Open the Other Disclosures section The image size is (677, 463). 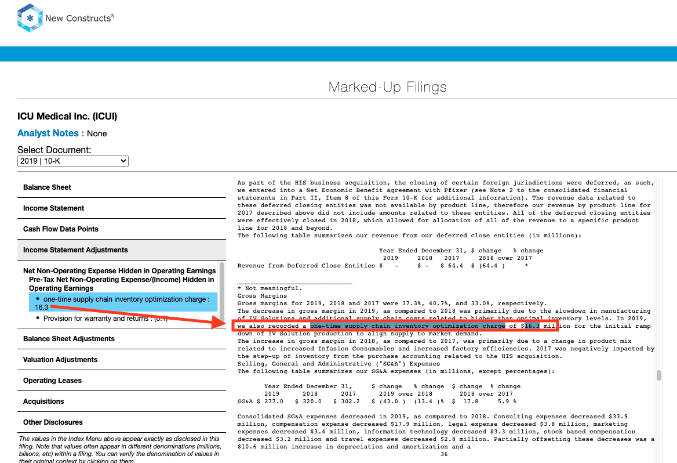(121, 422)
